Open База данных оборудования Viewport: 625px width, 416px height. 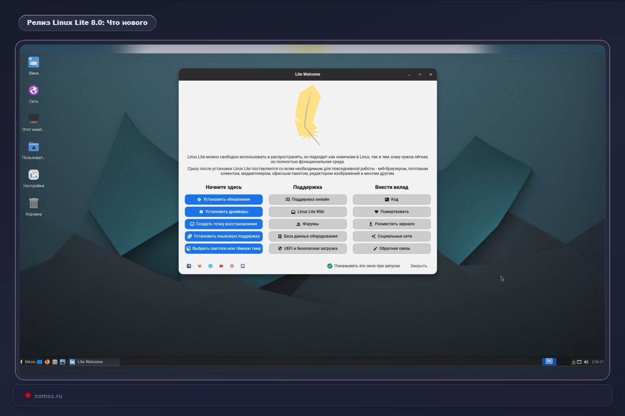point(307,236)
